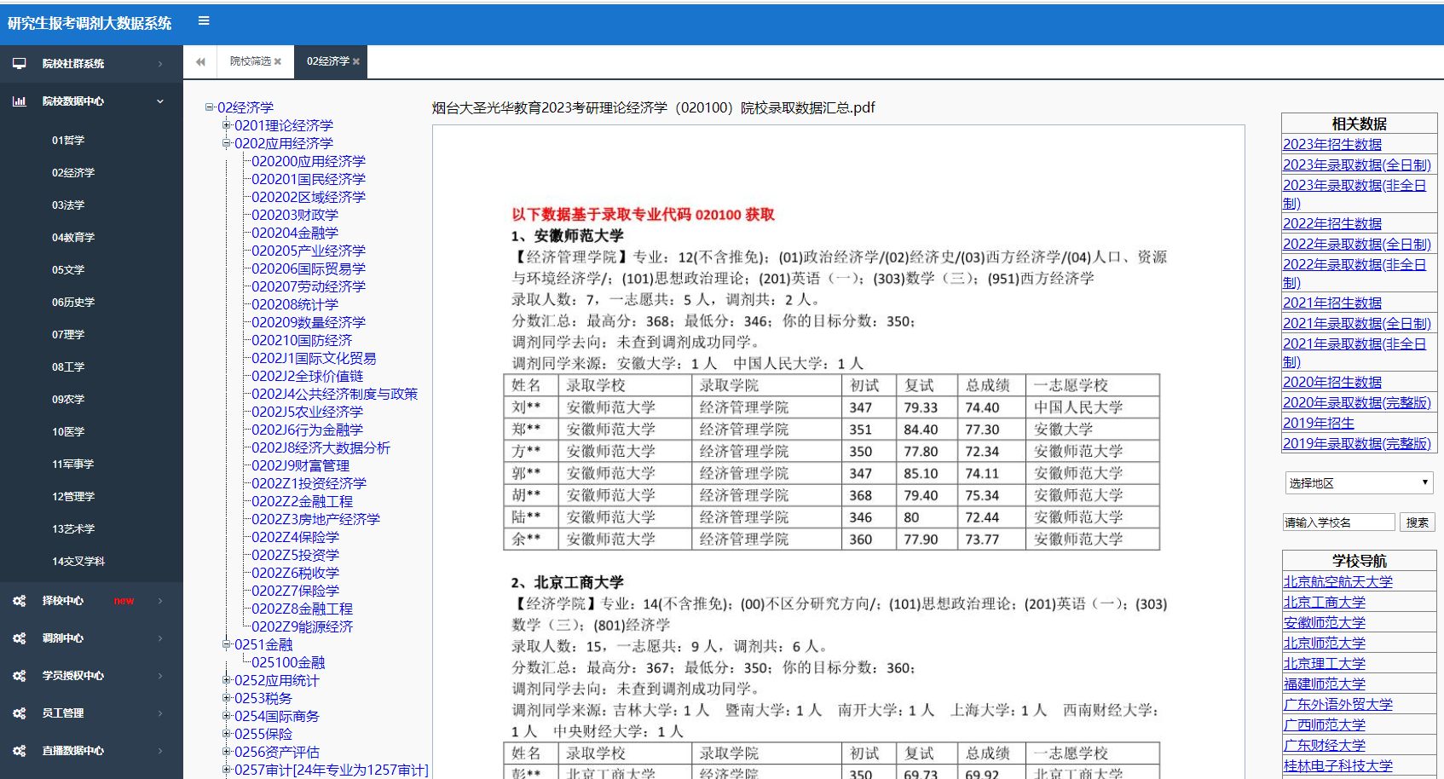
Task: Switch to the 院校筛选 tab
Action: (x=250, y=62)
